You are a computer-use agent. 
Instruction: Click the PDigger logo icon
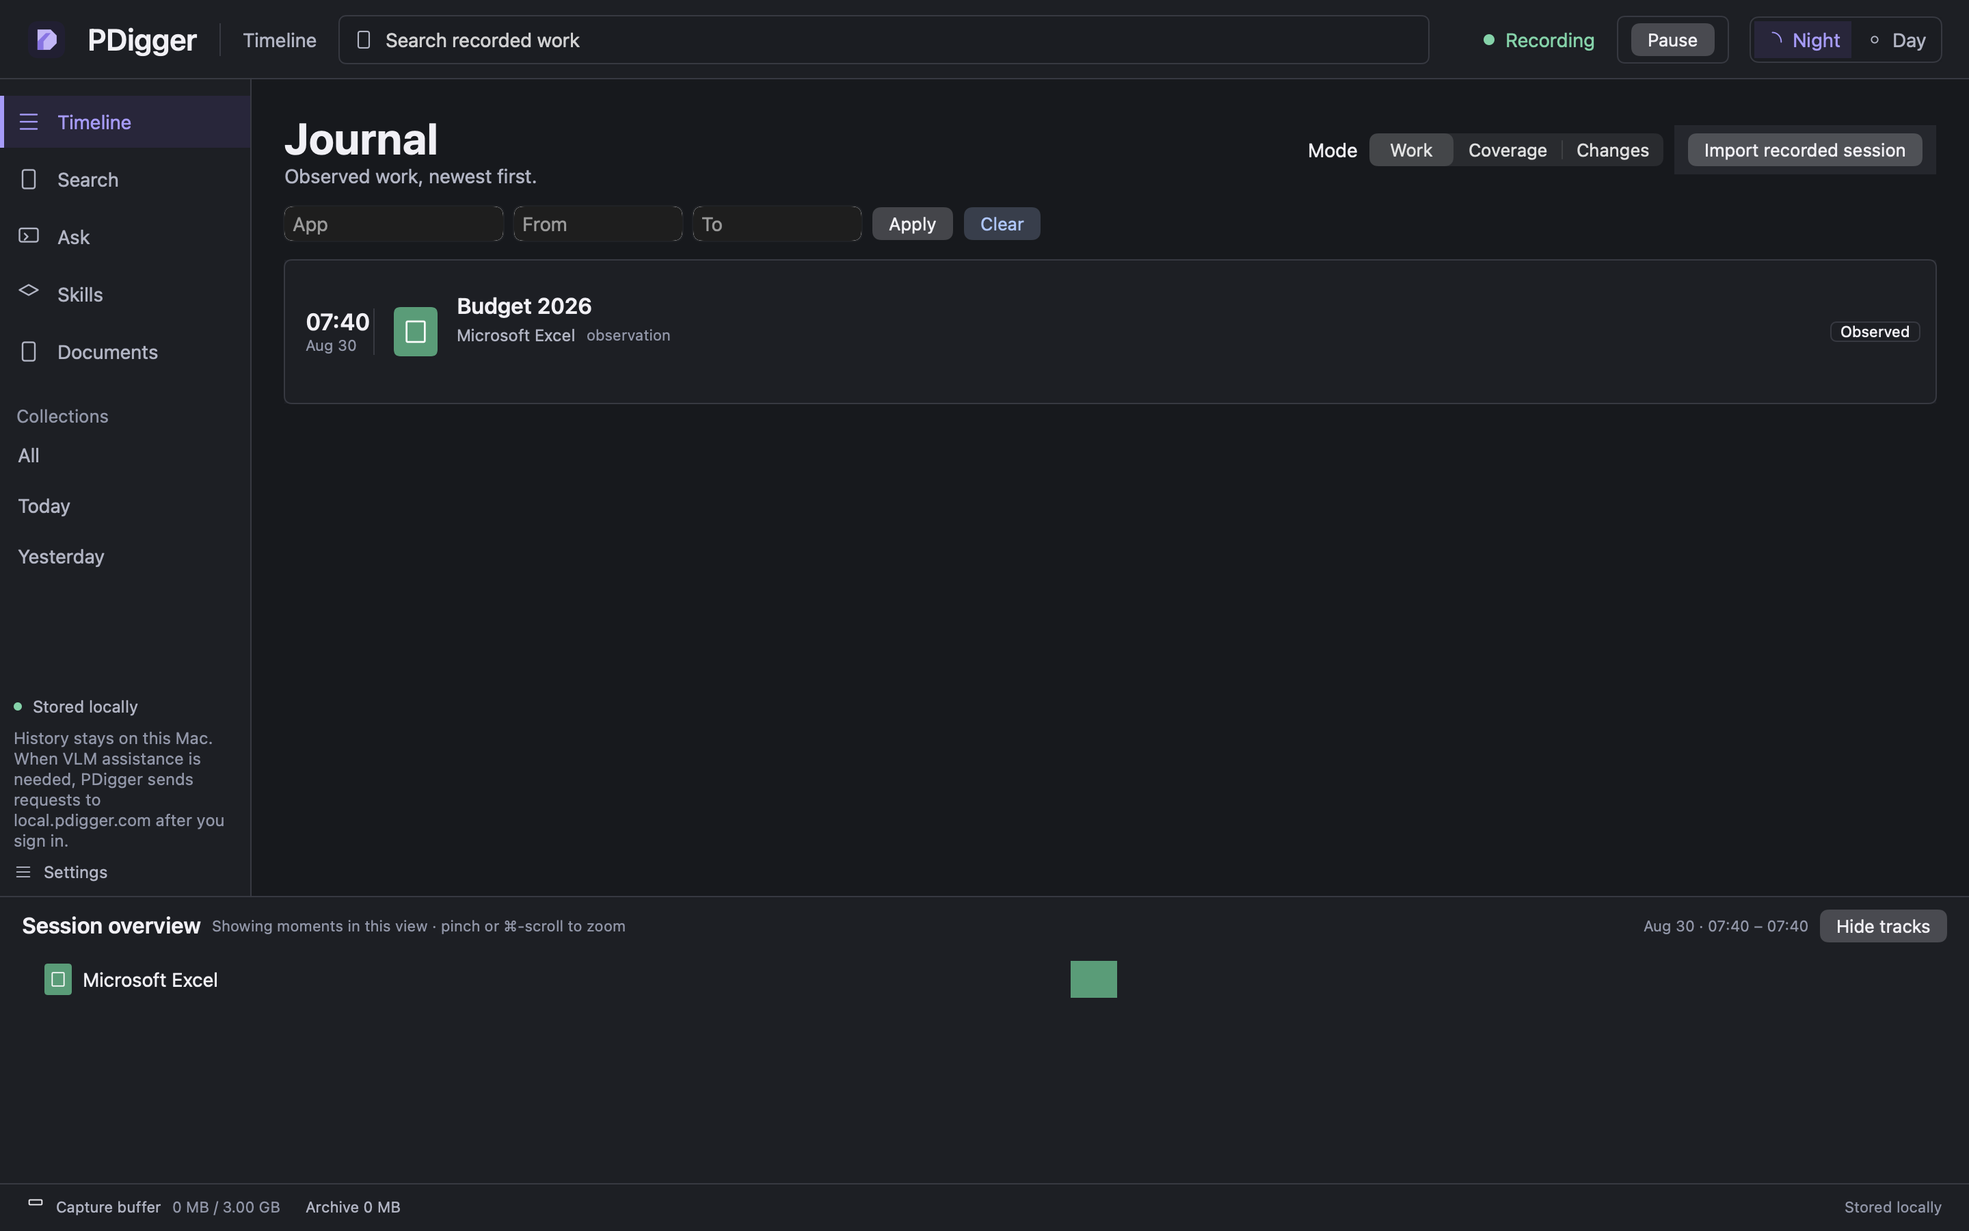pos(46,39)
